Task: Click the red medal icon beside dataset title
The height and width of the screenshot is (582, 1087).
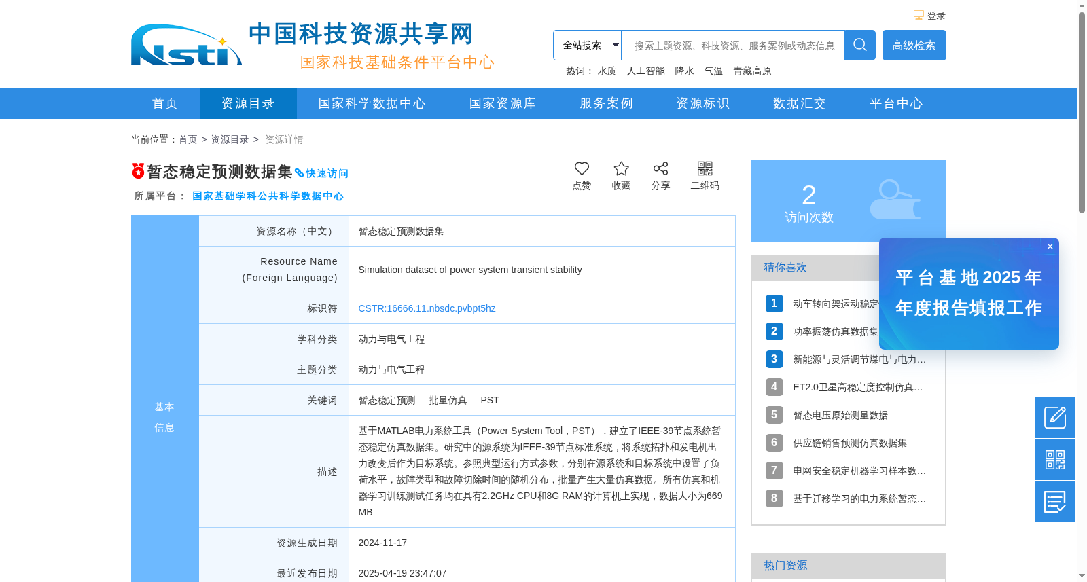Action: (x=138, y=170)
